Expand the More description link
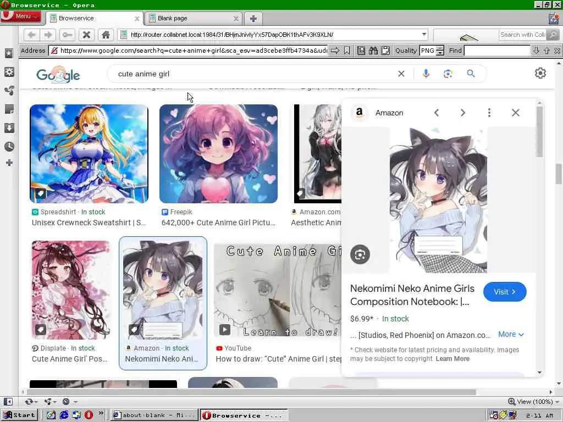The height and width of the screenshot is (422, 563). 511,334
